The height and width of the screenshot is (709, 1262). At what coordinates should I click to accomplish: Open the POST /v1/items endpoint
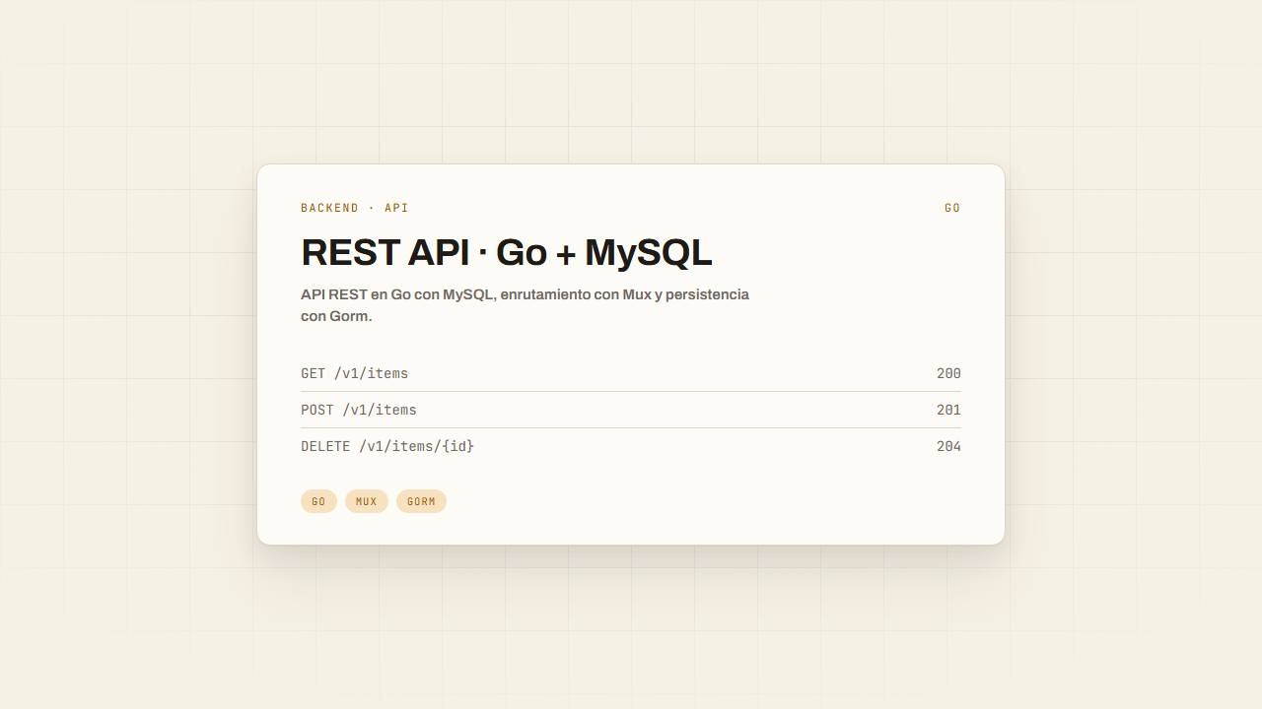pyautogui.click(x=631, y=410)
